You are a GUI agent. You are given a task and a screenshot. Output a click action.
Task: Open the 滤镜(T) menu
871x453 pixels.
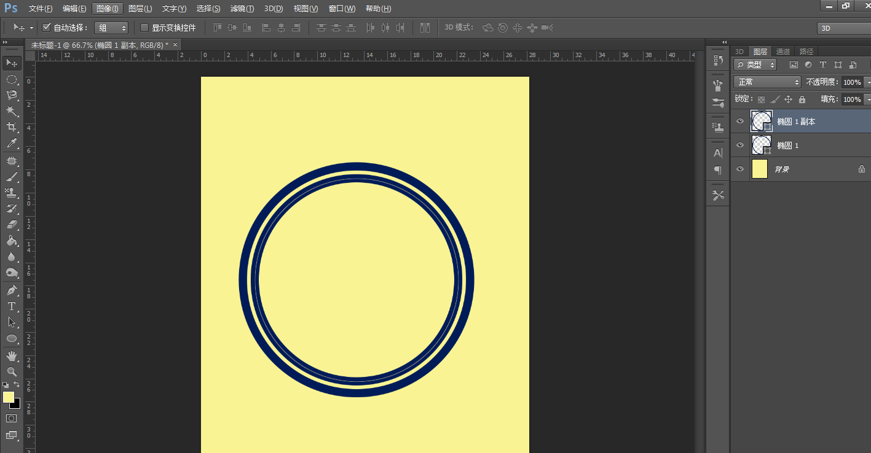click(242, 9)
